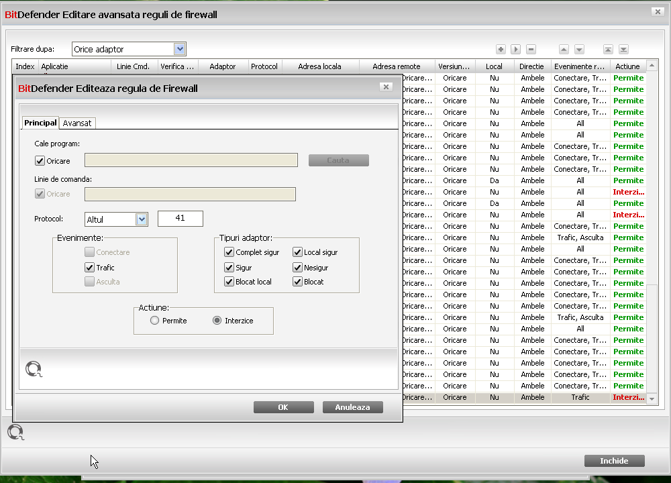Toggle Oricare checkbox for Linie de comanda
This screenshot has height=483, width=671.
point(40,194)
